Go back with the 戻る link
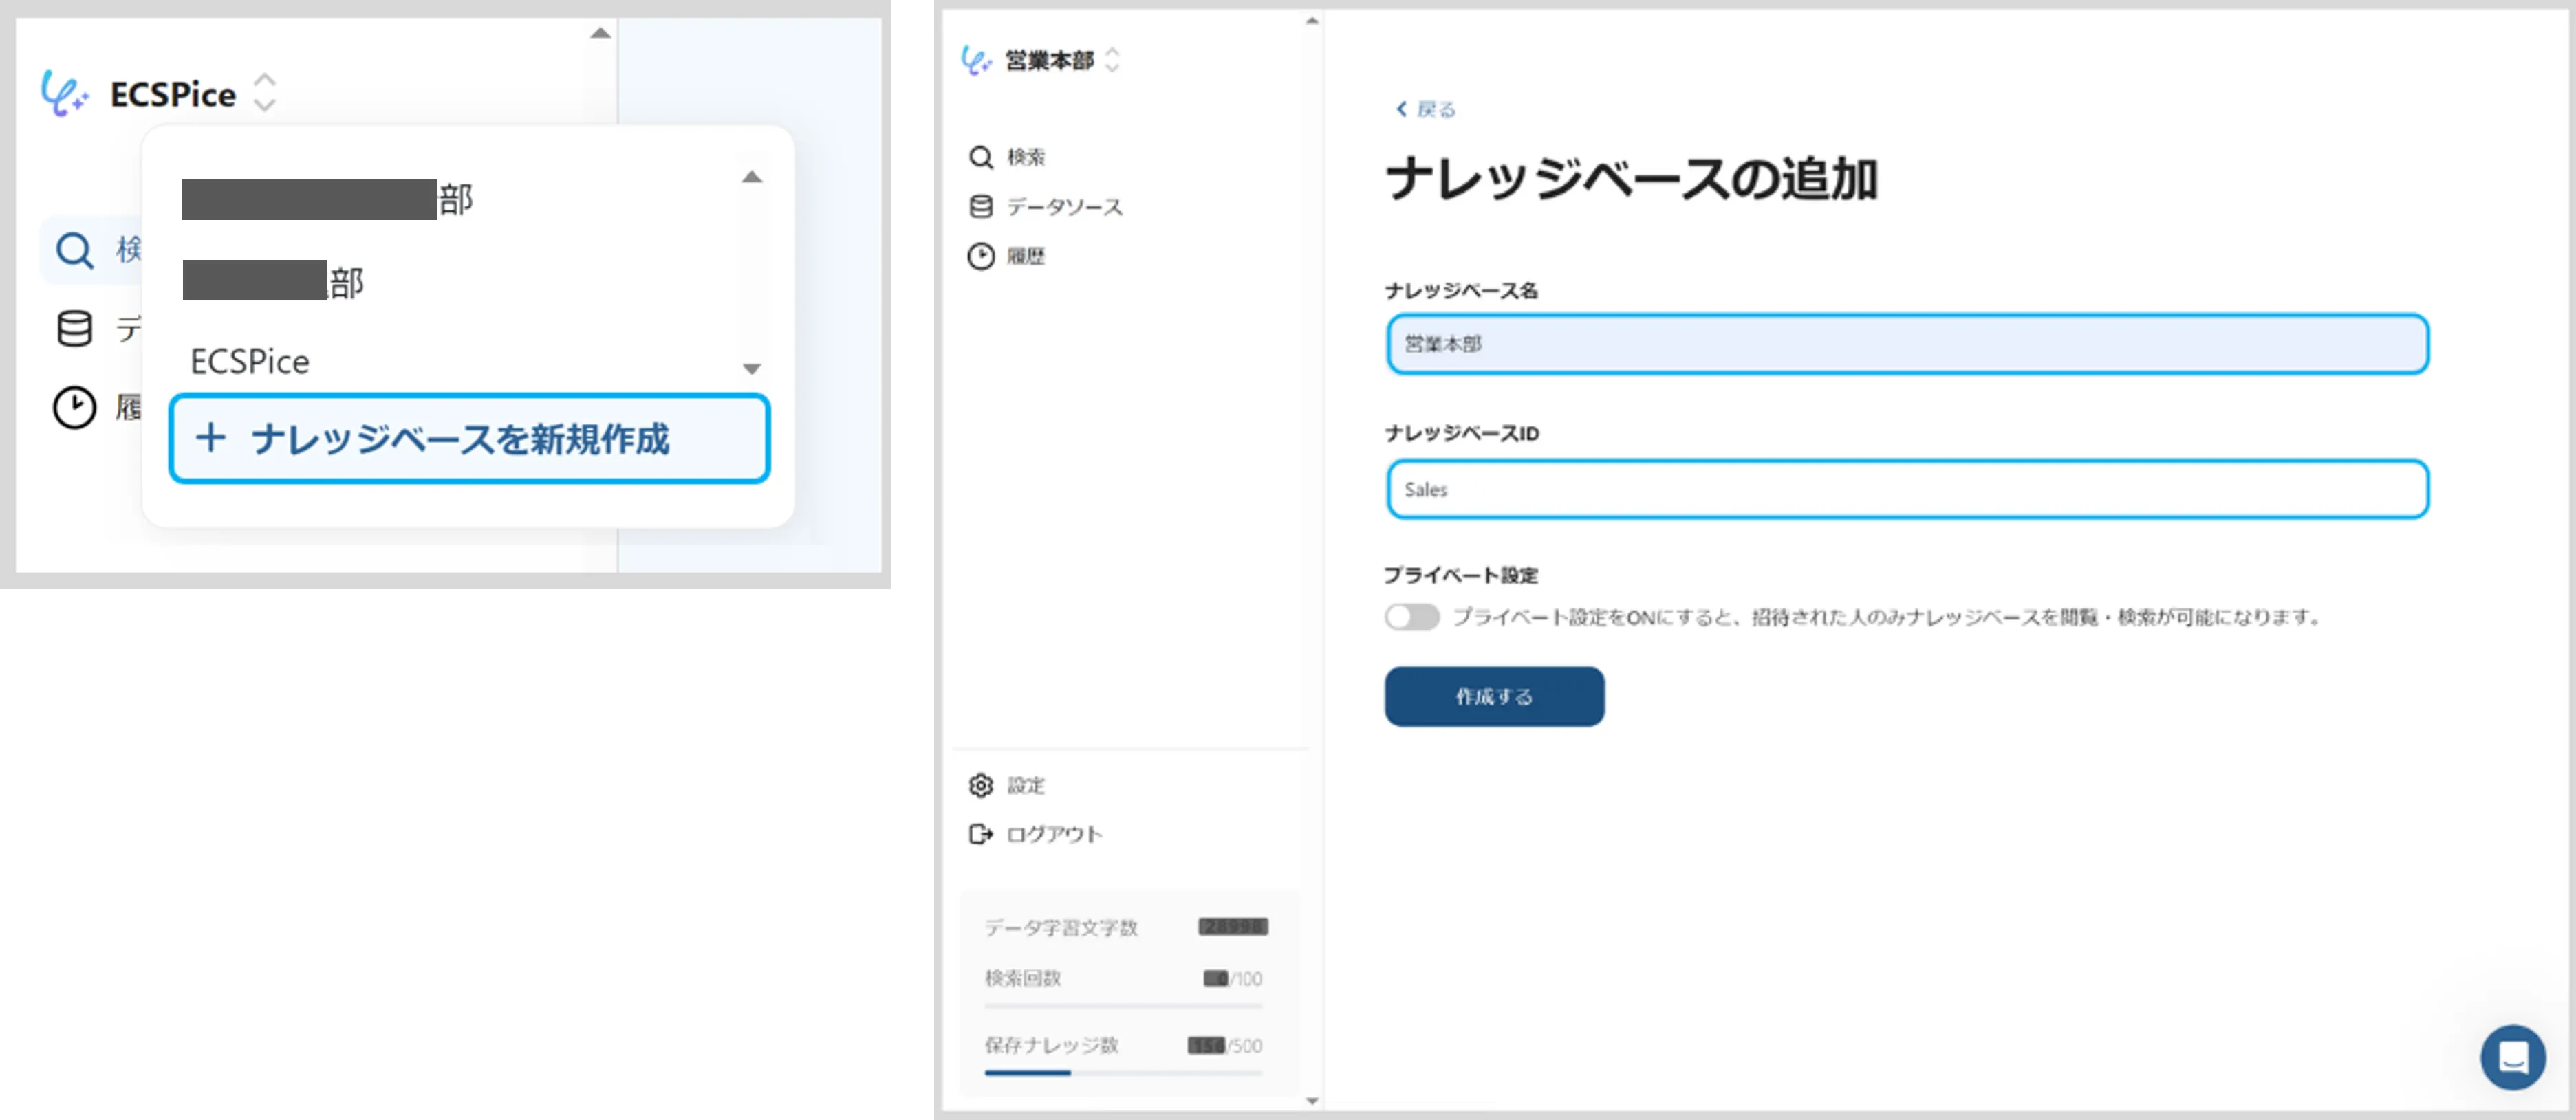2576x1120 pixels. [x=1436, y=109]
